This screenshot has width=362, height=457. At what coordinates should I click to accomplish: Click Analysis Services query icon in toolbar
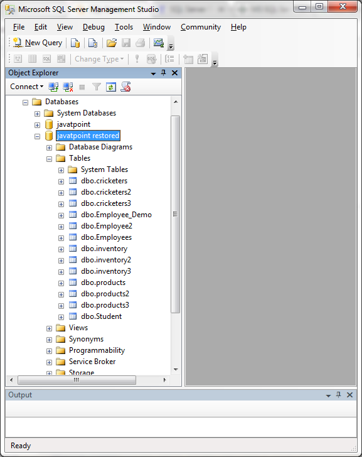[x=93, y=43]
